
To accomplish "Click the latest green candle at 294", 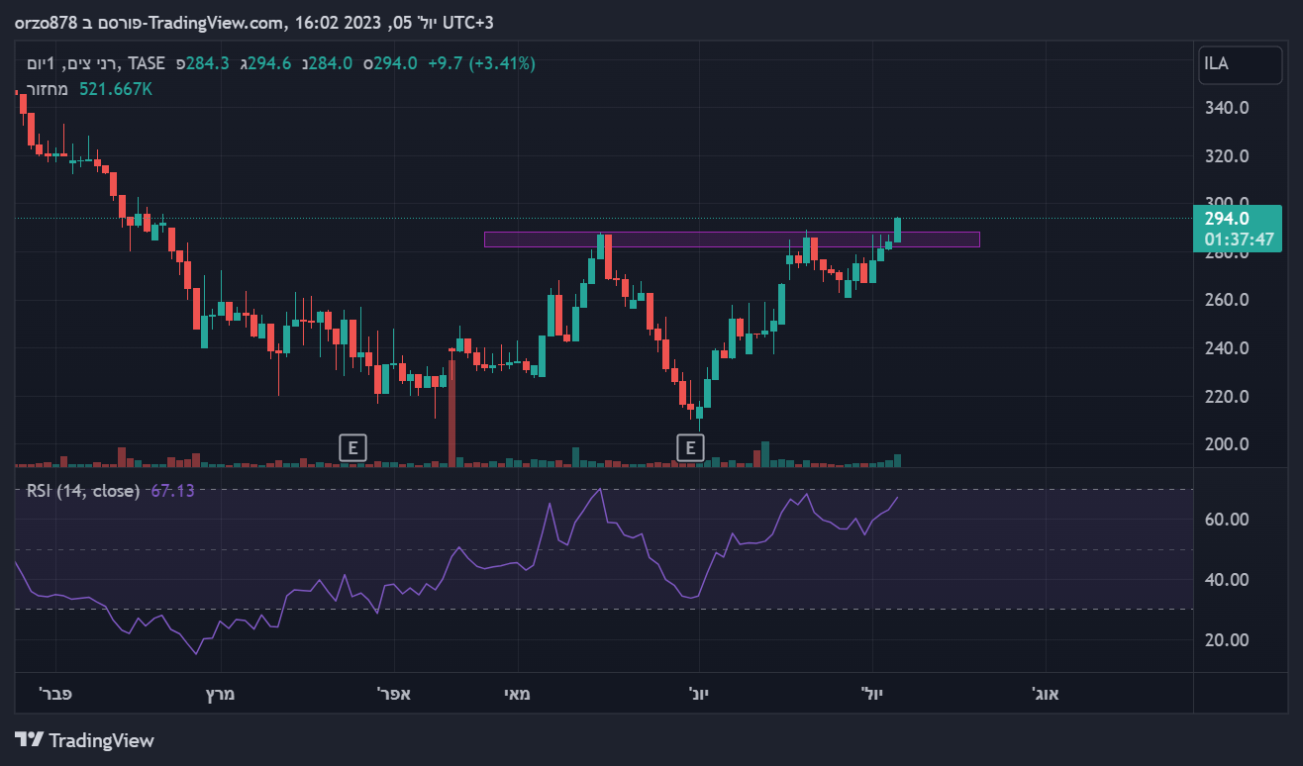I will tap(898, 230).
